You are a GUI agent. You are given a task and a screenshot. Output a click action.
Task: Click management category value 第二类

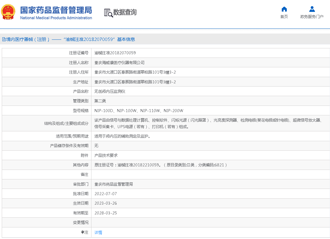[x=100, y=101]
